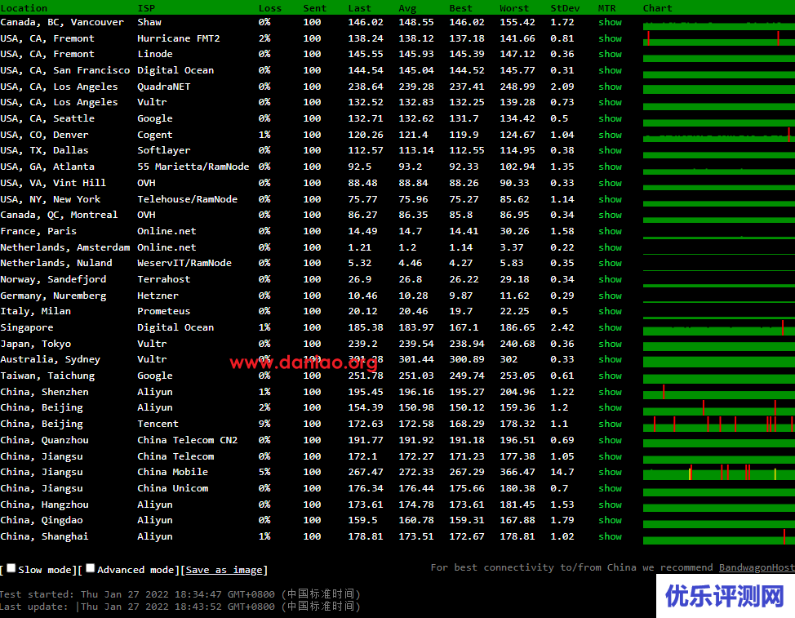Select the 9% loss value cell
Image resolution: width=795 pixels, height=618 pixels.
click(x=264, y=424)
